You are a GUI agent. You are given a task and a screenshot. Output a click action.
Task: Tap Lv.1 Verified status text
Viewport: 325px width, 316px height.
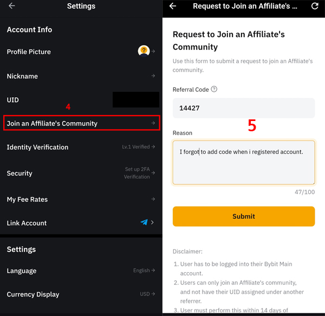pos(136,147)
